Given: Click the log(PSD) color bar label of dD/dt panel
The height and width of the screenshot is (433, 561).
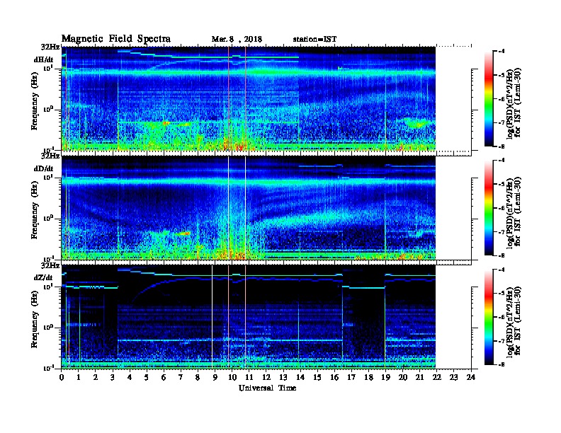Looking at the screenshot, I should coord(514,212).
